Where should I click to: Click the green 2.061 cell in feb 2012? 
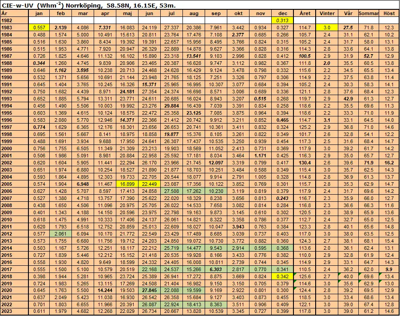pos(60,233)
